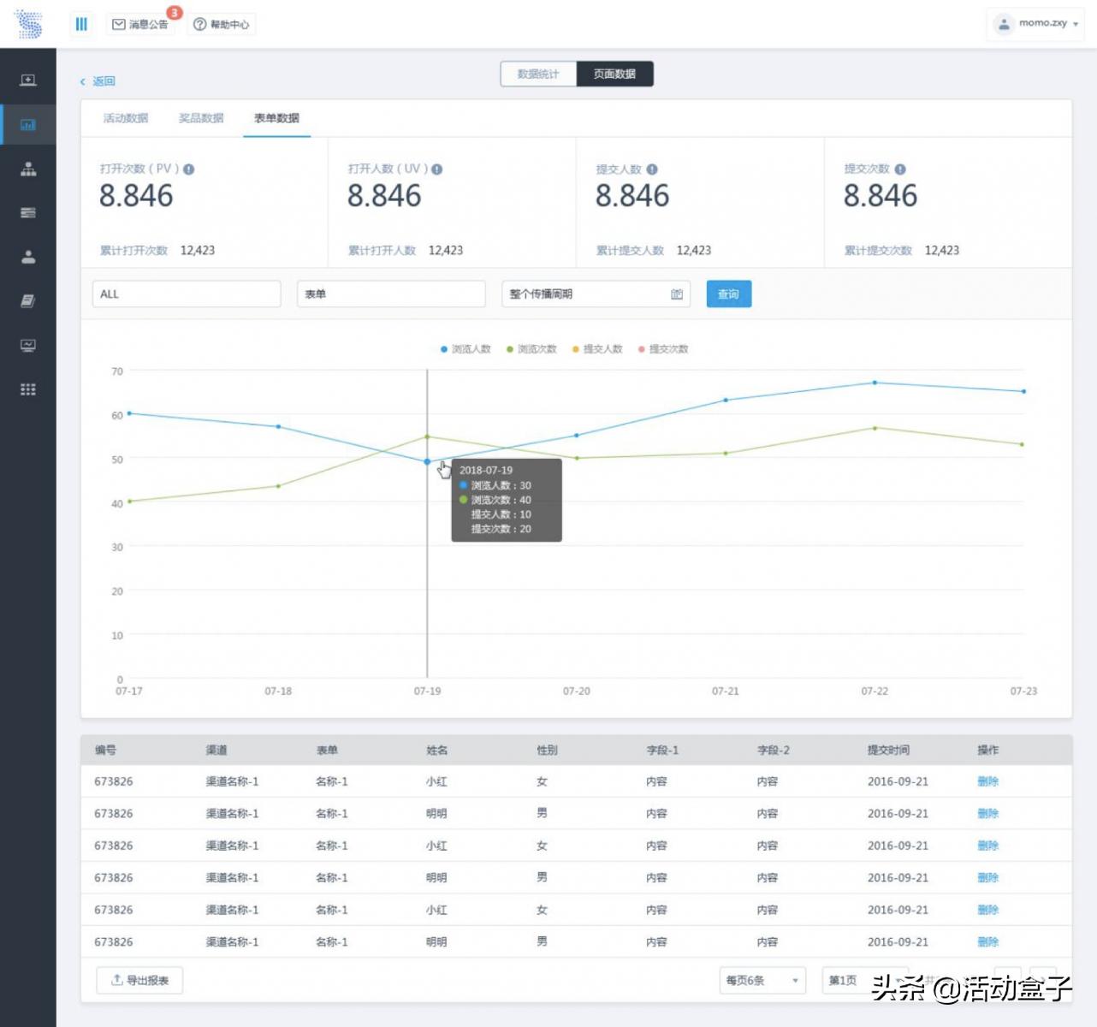Select the book/document sidebar icon

[x=28, y=300]
